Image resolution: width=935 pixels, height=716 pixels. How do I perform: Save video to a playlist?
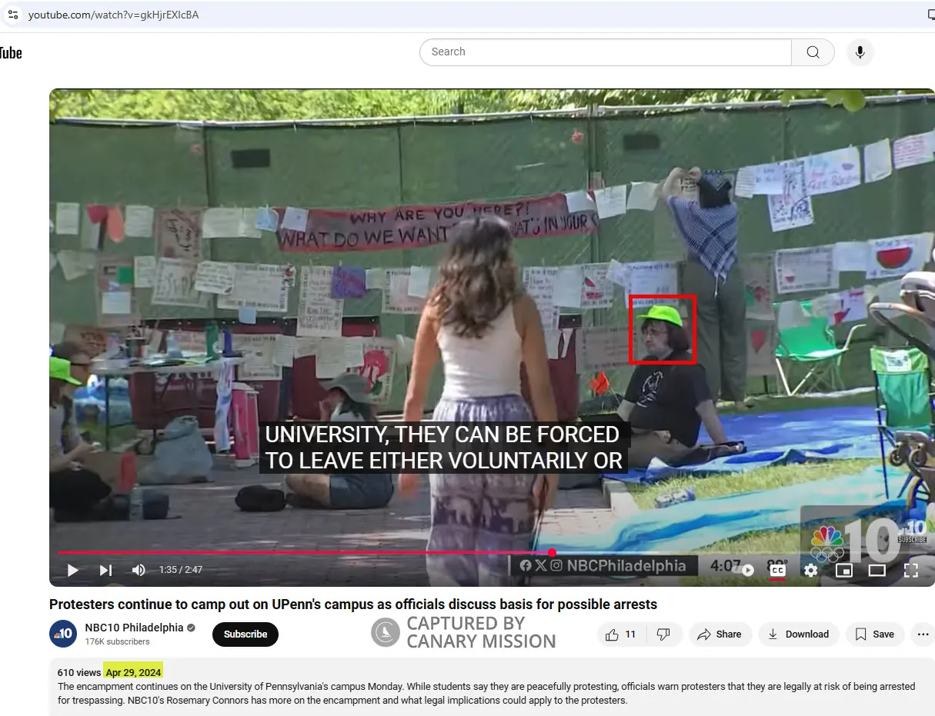click(x=875, y=634)
